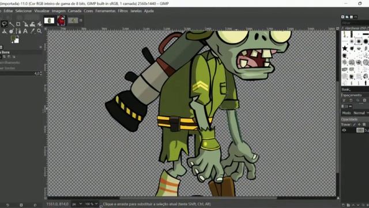Image resolution: width=369 pixels, height=208 pixels.
Task: Open the Janelas menu
Action: click(136, 11)
